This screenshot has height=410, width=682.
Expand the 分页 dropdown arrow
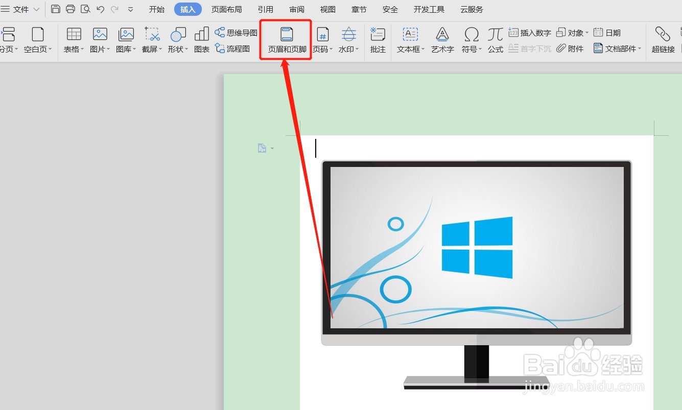16,50
